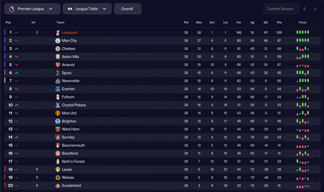Click the Spurs cockerel crest
This screenshot has width=324, height=192.
(58, 73)
